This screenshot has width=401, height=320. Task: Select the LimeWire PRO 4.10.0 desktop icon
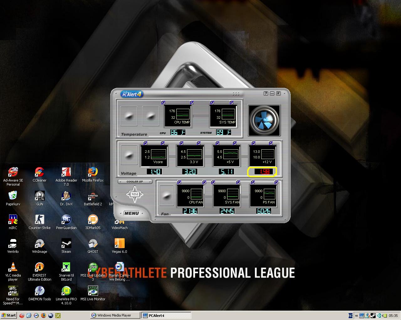66,295
